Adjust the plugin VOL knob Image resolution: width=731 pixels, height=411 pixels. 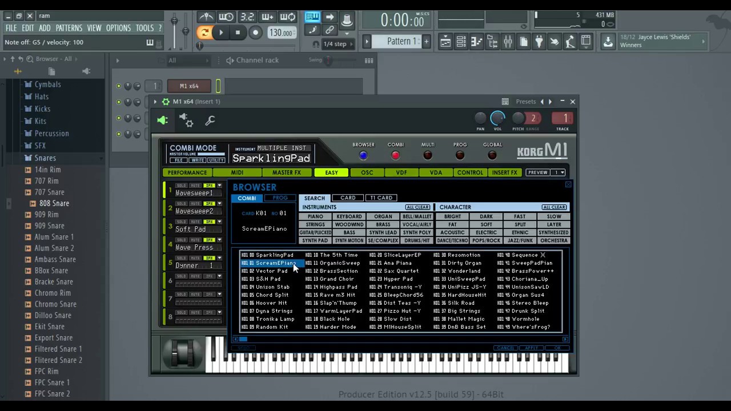tap(498, 118)
